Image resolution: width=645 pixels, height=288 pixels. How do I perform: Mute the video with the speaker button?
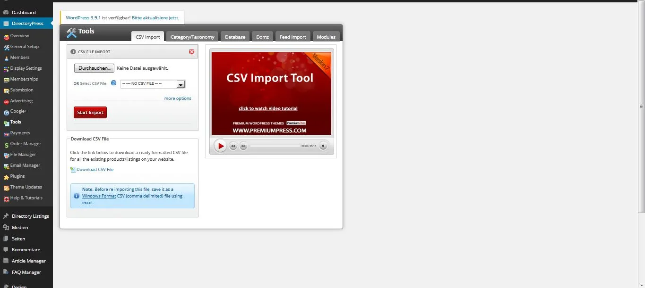tap(323, 146)
